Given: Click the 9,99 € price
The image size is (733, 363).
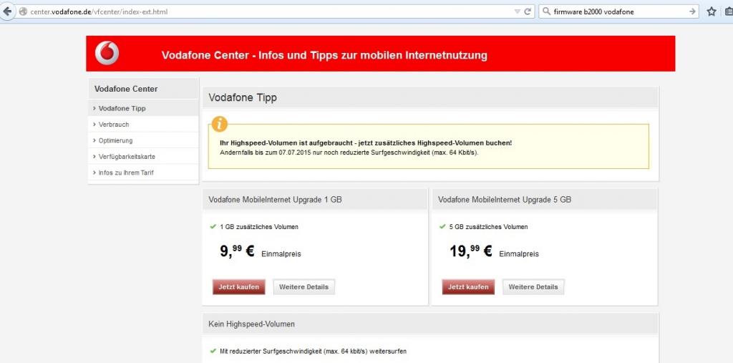Looking at the screenshot, I should [237, 251].
